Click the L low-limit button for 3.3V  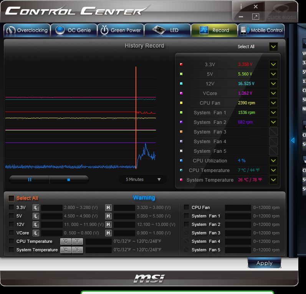[36, 207]
